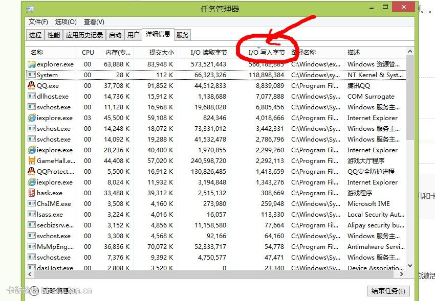This screenshot has height=301, width=435.
Task: Click vertical scrollbar down arrow
Action: pos(410,266)
